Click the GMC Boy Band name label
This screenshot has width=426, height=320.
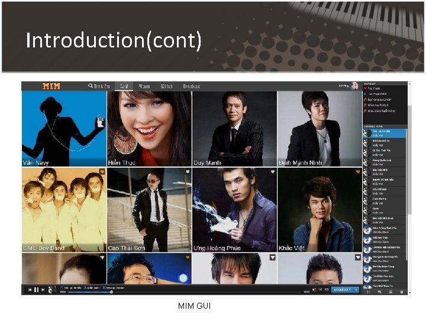pyautogui.click(x=44, y=248)
